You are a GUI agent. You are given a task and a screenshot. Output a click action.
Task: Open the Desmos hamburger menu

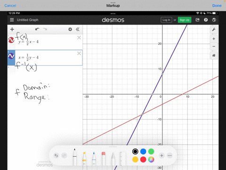[x=12, y=20]
